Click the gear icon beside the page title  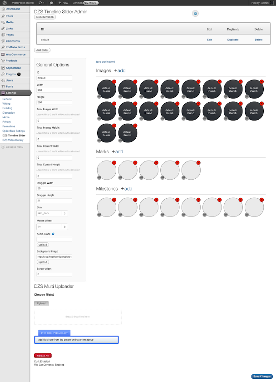click(195, 13)
